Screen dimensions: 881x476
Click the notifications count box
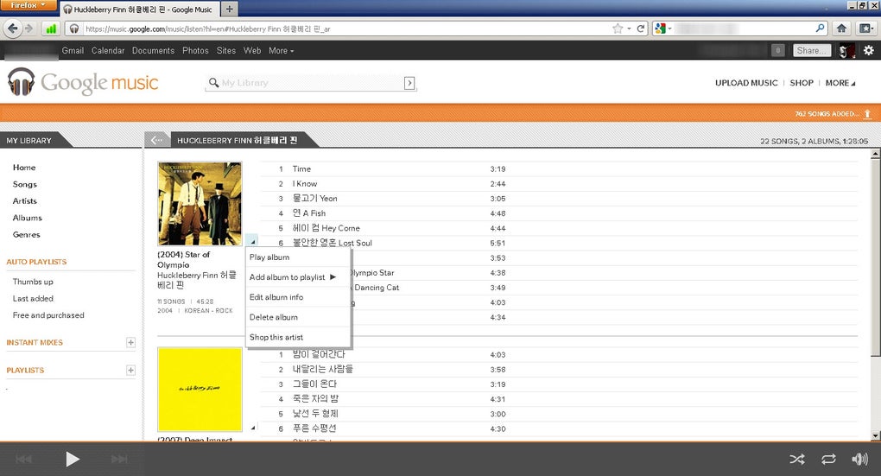click(x=777, y=50)
